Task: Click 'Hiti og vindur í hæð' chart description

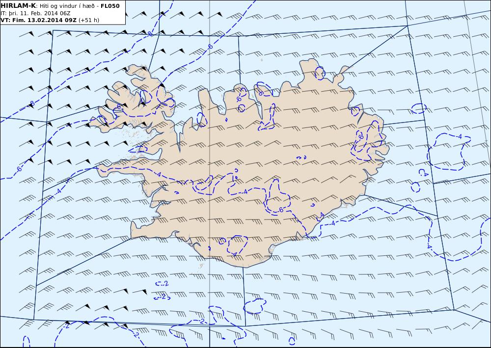Action: [67, 6]
